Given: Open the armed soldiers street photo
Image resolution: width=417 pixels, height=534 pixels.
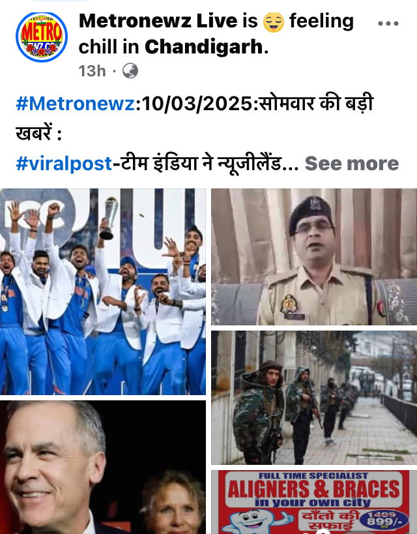Looking at the screenshot, I should [x=314, y=398].
